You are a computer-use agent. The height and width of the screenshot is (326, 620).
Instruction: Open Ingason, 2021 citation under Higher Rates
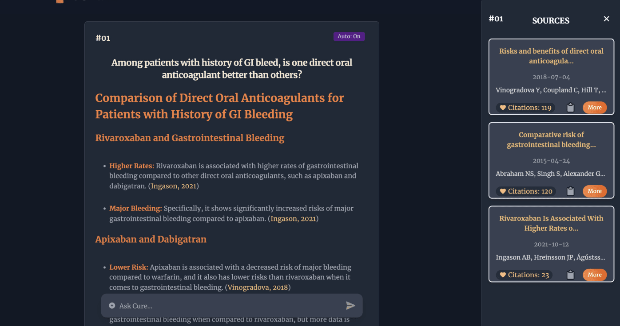(x=174, y=186)
